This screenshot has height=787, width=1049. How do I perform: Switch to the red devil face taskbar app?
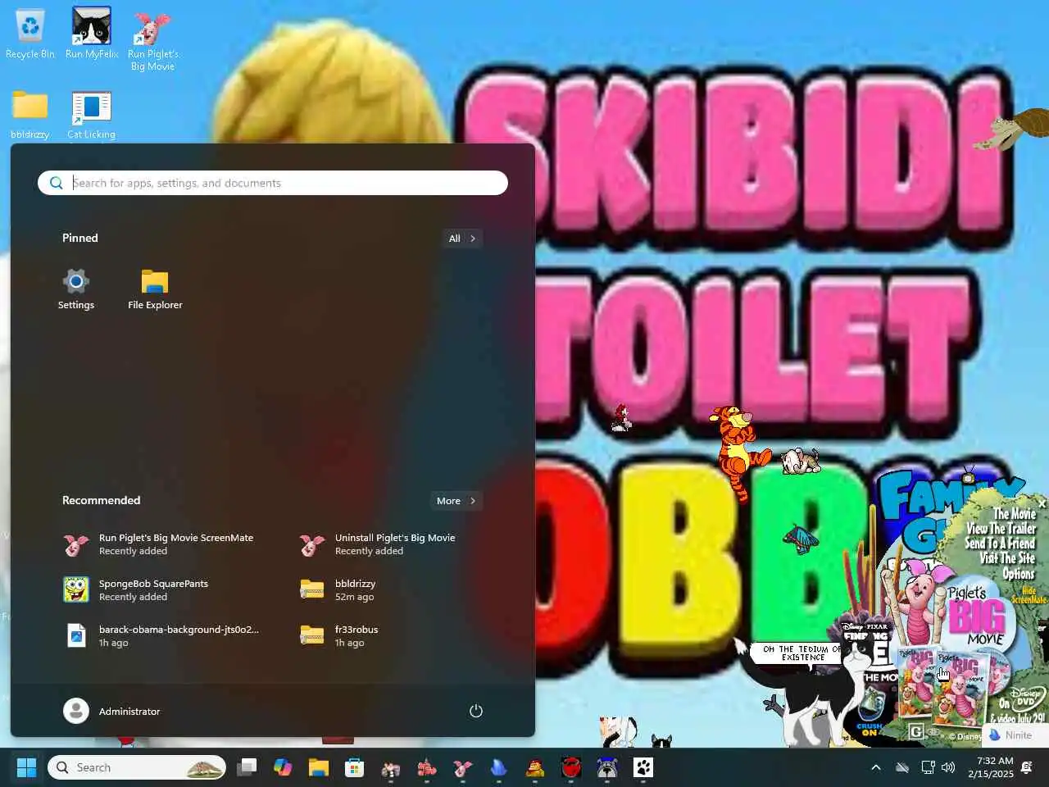point(571,767)
